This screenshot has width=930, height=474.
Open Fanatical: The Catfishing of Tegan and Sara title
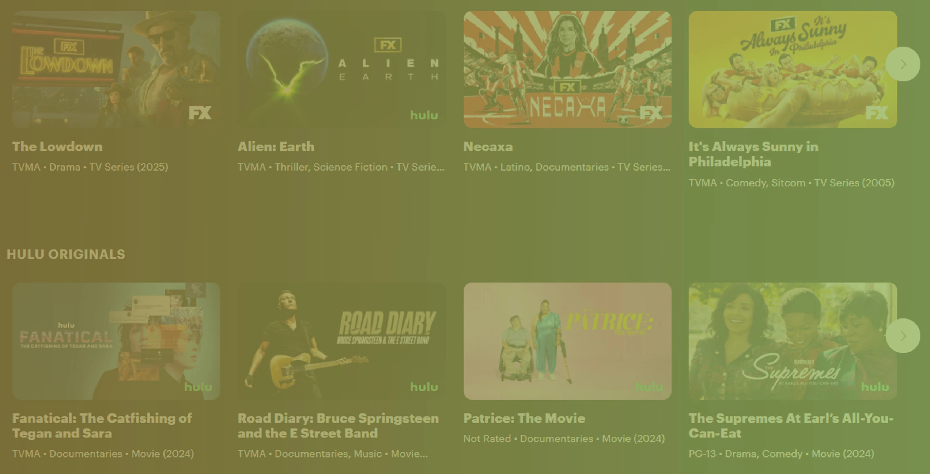coord(102,426)
